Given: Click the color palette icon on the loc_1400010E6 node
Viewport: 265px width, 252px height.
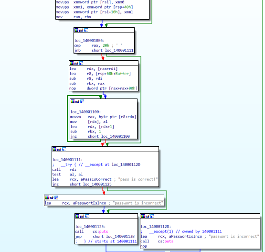Looking at the screenshot, I should (x=76, y=30).
